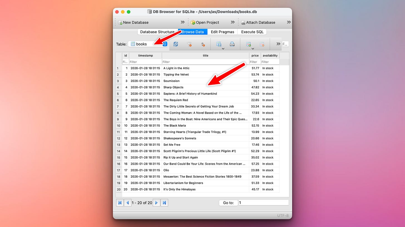The width and height of the screenshot is (405, 227).
Task: Click the Go to button
Action: [228, 203]
